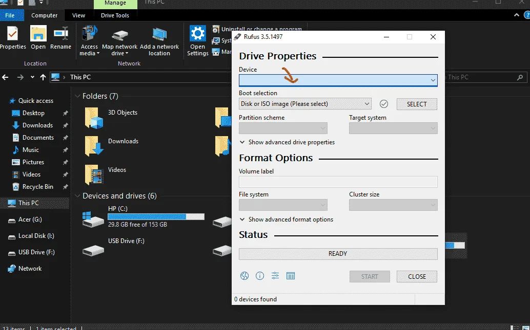This screenshot has width=530, height=330.
Task: Open Music in navigation pane
Action: click(x=25, y=150)
